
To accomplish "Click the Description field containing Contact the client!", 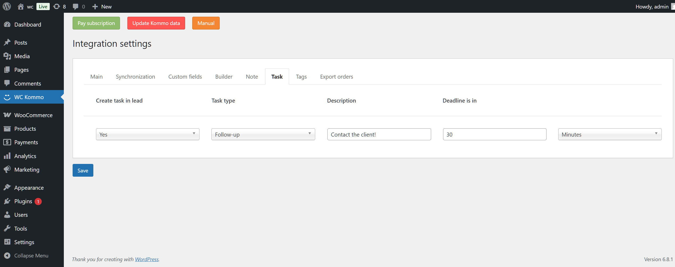I will click(x=379, y=134).
